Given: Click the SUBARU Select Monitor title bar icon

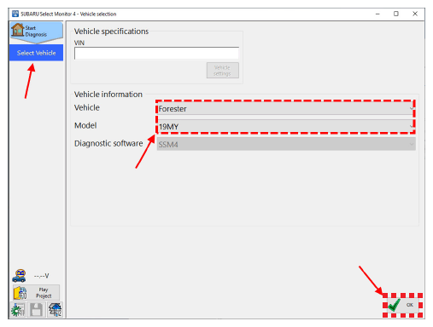Looking at the screenshot, I should click(15, 14).
